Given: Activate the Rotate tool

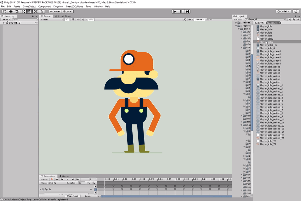Looking at the screenshot, I should (x=17, y=11).
